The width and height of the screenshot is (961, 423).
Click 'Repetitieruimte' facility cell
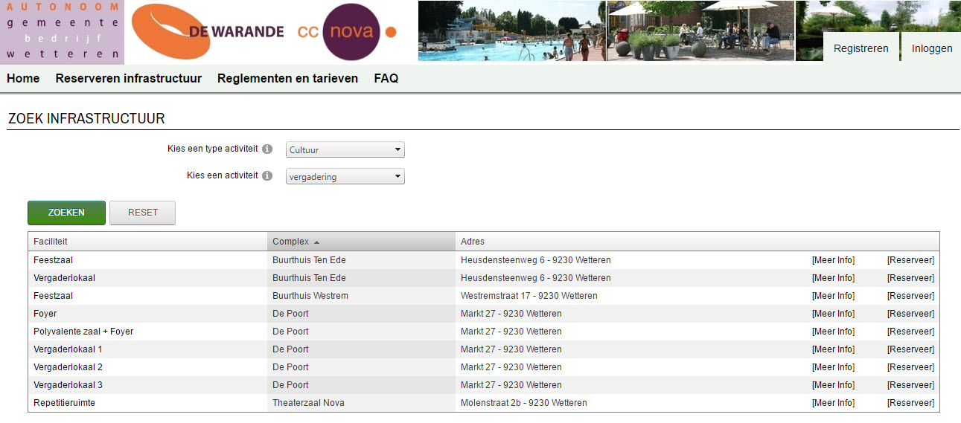[x=147, y=403]
